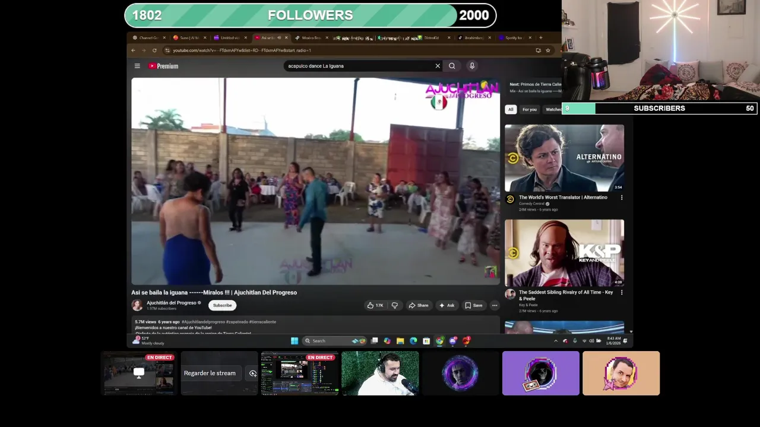760x427 pixels.
Task: Select the tan background participant avatar
Action: (x=621, y=373)
